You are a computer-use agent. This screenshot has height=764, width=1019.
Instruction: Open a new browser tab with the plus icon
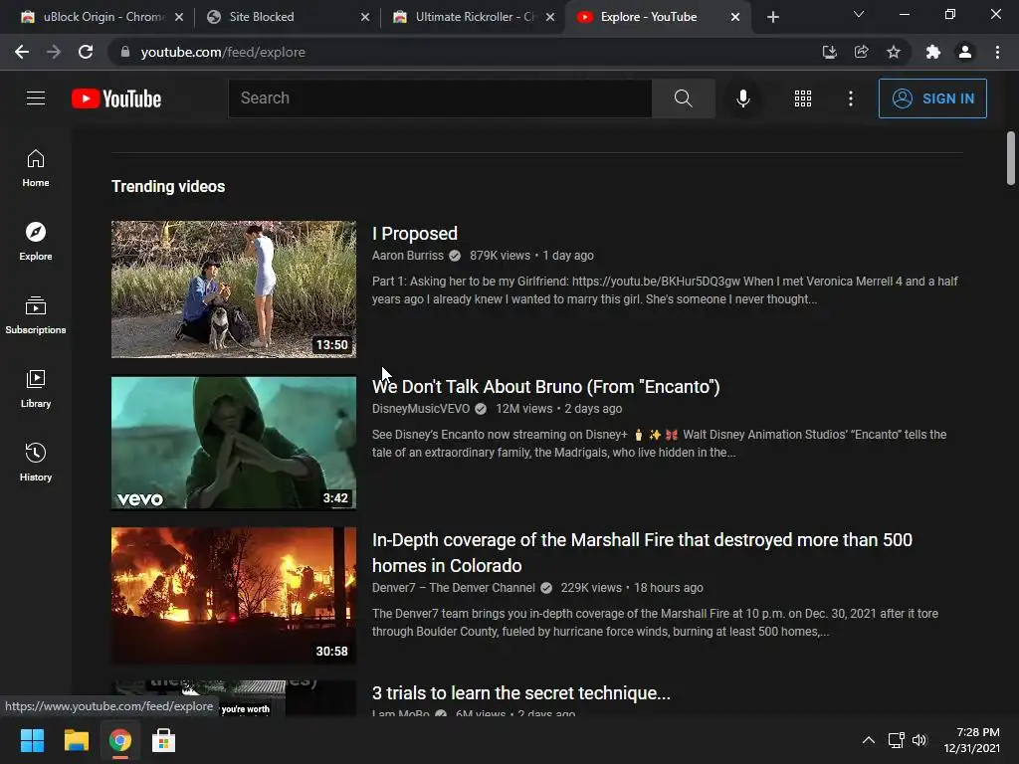(772, 17)
